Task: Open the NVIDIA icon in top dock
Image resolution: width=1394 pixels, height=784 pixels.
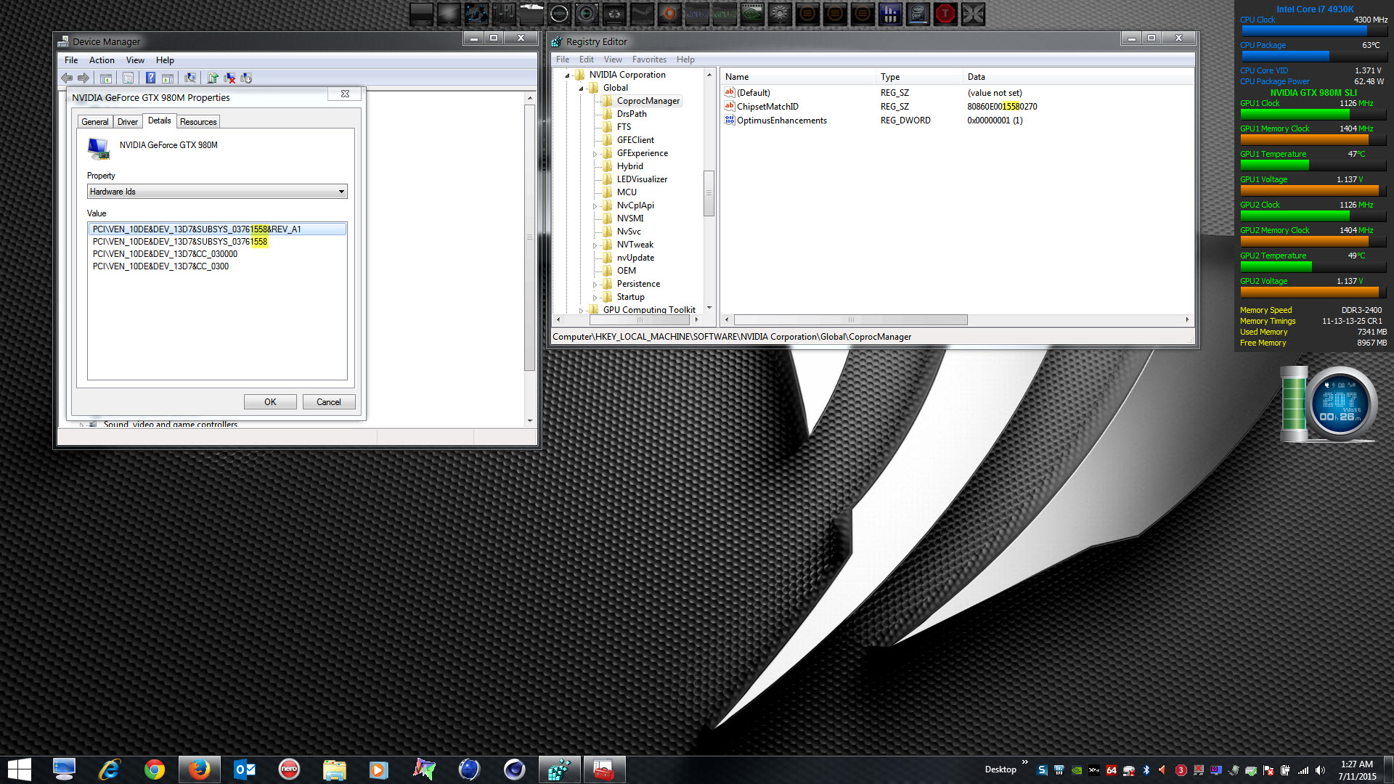Action: pos(752,14)
